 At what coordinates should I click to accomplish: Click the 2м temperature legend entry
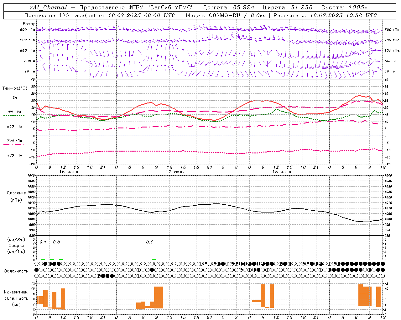pos(15,98)
